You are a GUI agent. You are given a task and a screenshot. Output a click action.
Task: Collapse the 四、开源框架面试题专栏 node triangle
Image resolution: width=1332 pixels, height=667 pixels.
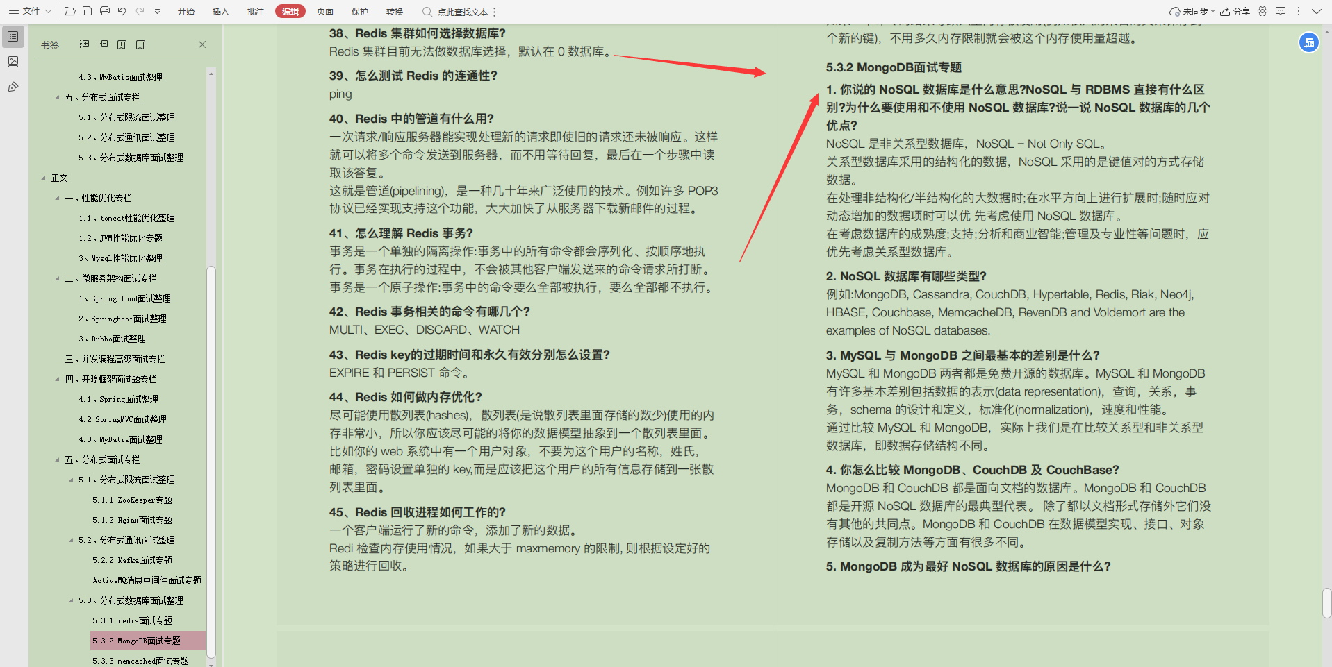[57, 379]
